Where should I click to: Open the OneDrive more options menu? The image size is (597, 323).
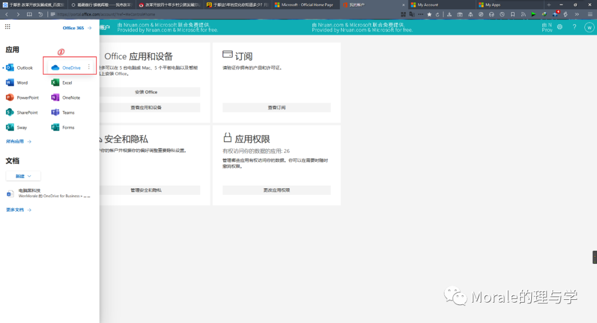point(89,67)
